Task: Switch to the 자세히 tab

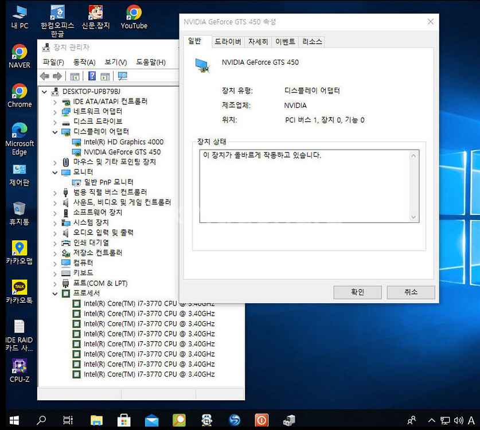Action: point(257,42)
